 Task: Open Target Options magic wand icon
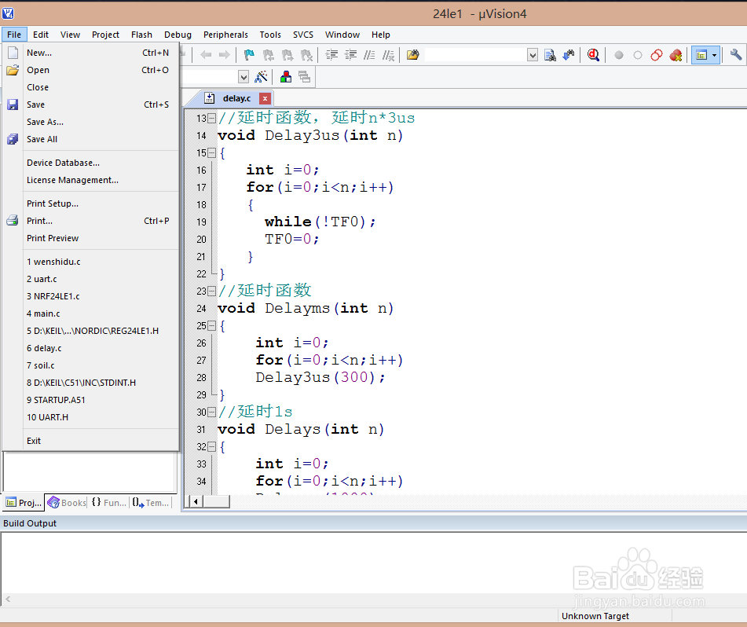tap(261, 76)
